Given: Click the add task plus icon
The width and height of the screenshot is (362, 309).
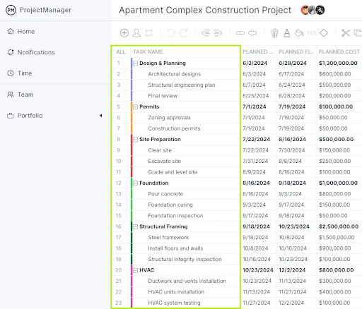Looking at the screenshot, I should coord(124,33).
